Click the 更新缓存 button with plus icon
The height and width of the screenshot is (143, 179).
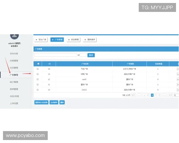click(x=89, y=40)
